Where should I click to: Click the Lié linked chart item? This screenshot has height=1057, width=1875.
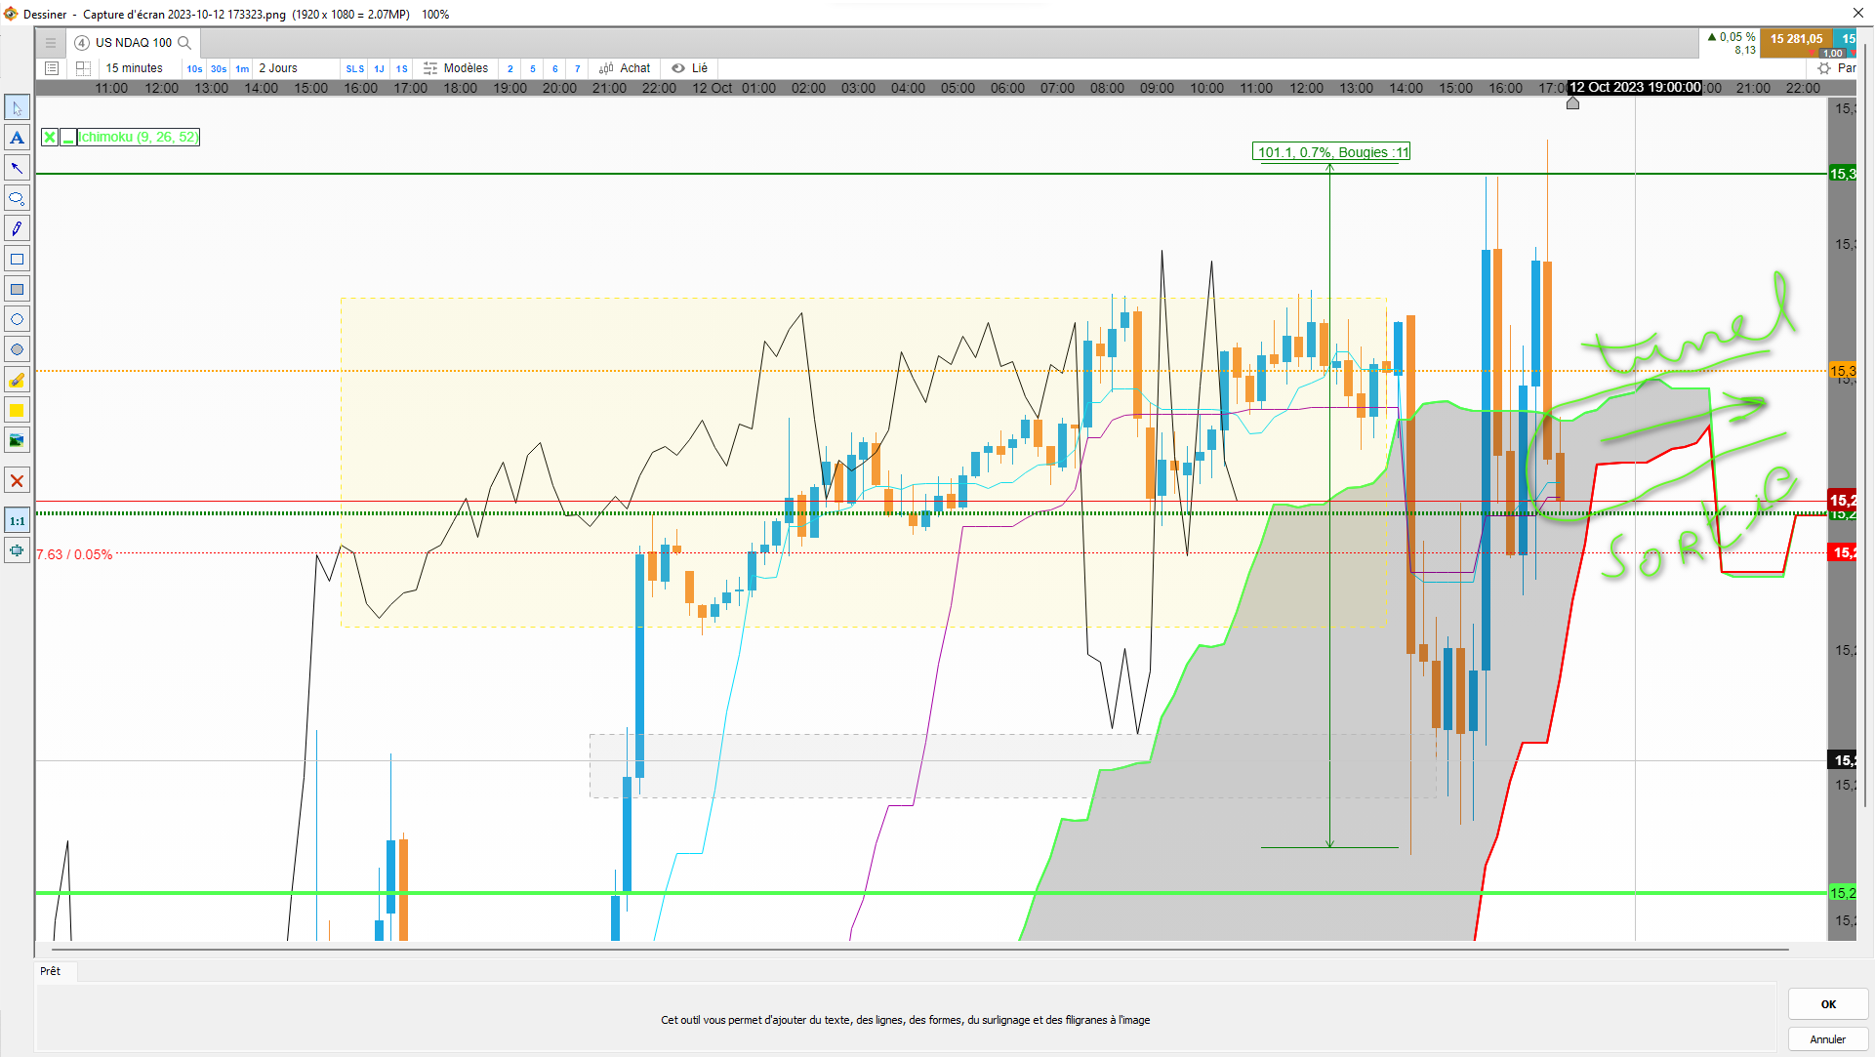(690, 68)
